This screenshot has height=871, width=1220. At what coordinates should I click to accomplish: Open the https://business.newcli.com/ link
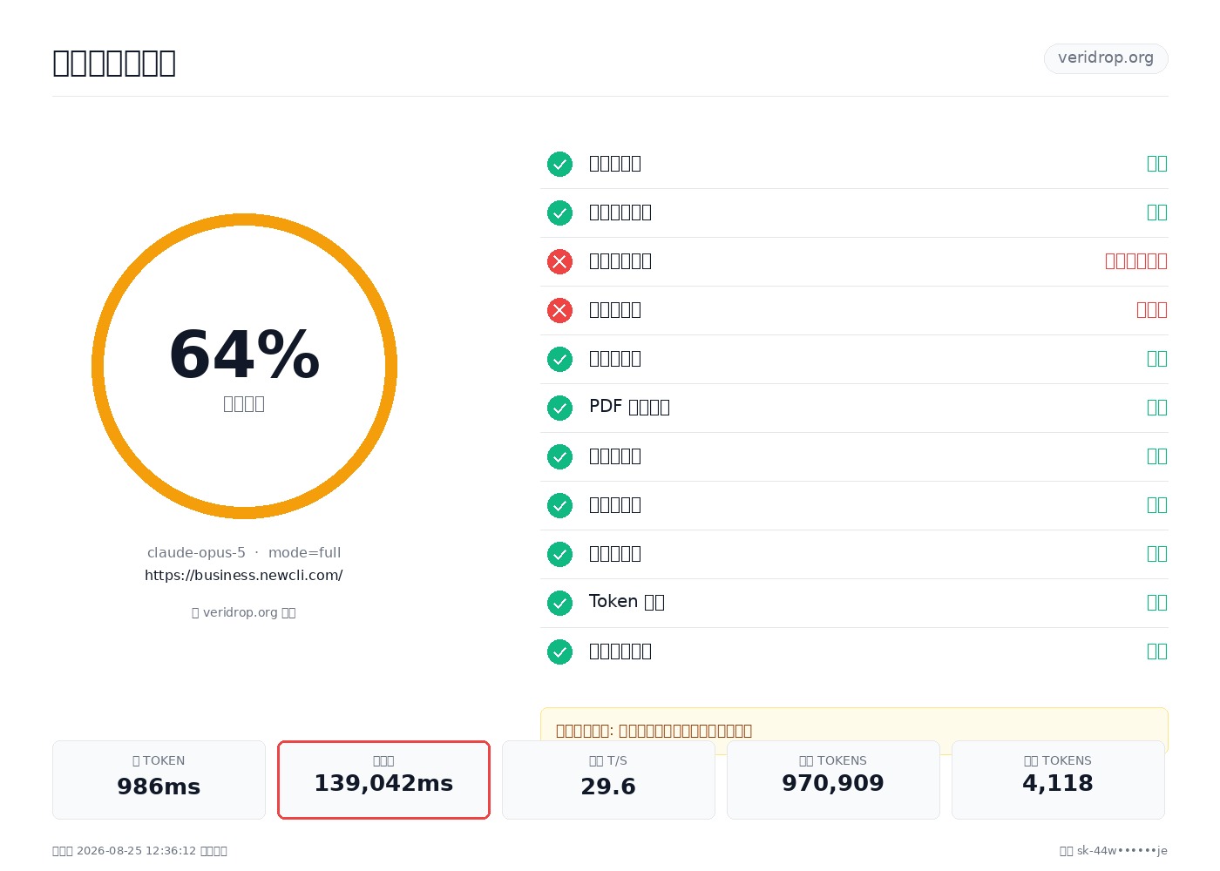click(x=244, y=575)
